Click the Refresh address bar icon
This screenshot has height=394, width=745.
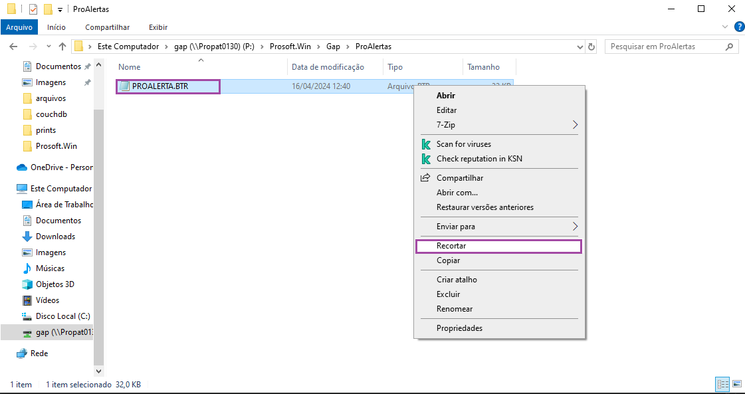591,47
